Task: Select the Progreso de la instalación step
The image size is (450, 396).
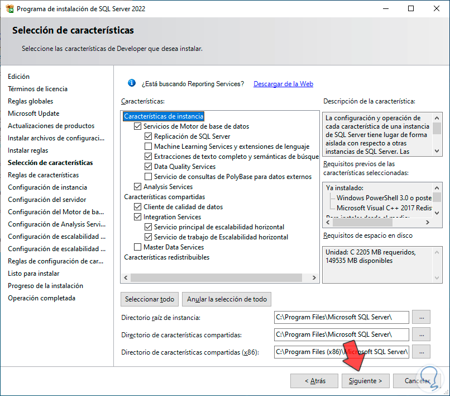Action: [x=45, y=286]
